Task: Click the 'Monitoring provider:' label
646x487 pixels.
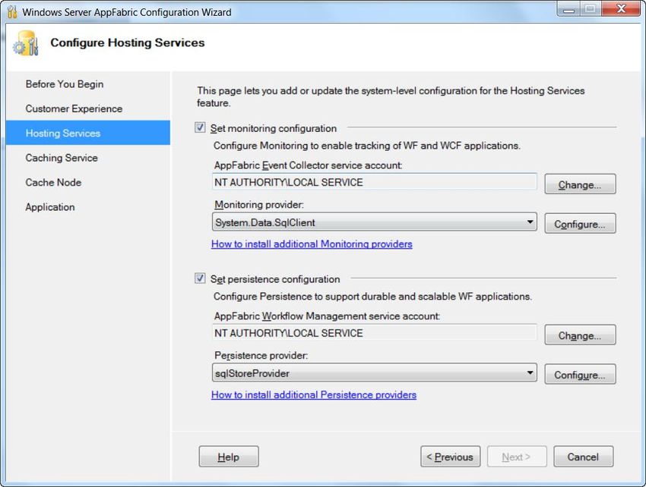Action: pos(258,204)
